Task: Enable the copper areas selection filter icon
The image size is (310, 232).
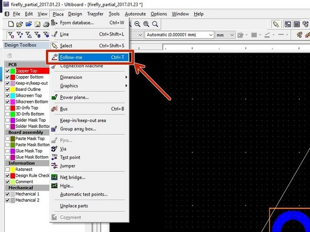Action: pyautogui.click(x=28, y=35)
